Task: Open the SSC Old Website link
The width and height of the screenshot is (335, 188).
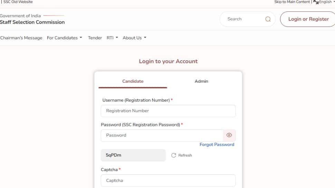Action: tap(18, 2)
